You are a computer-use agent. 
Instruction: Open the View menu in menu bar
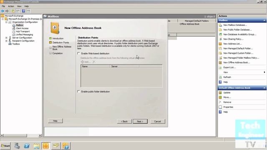coord(19,6)
